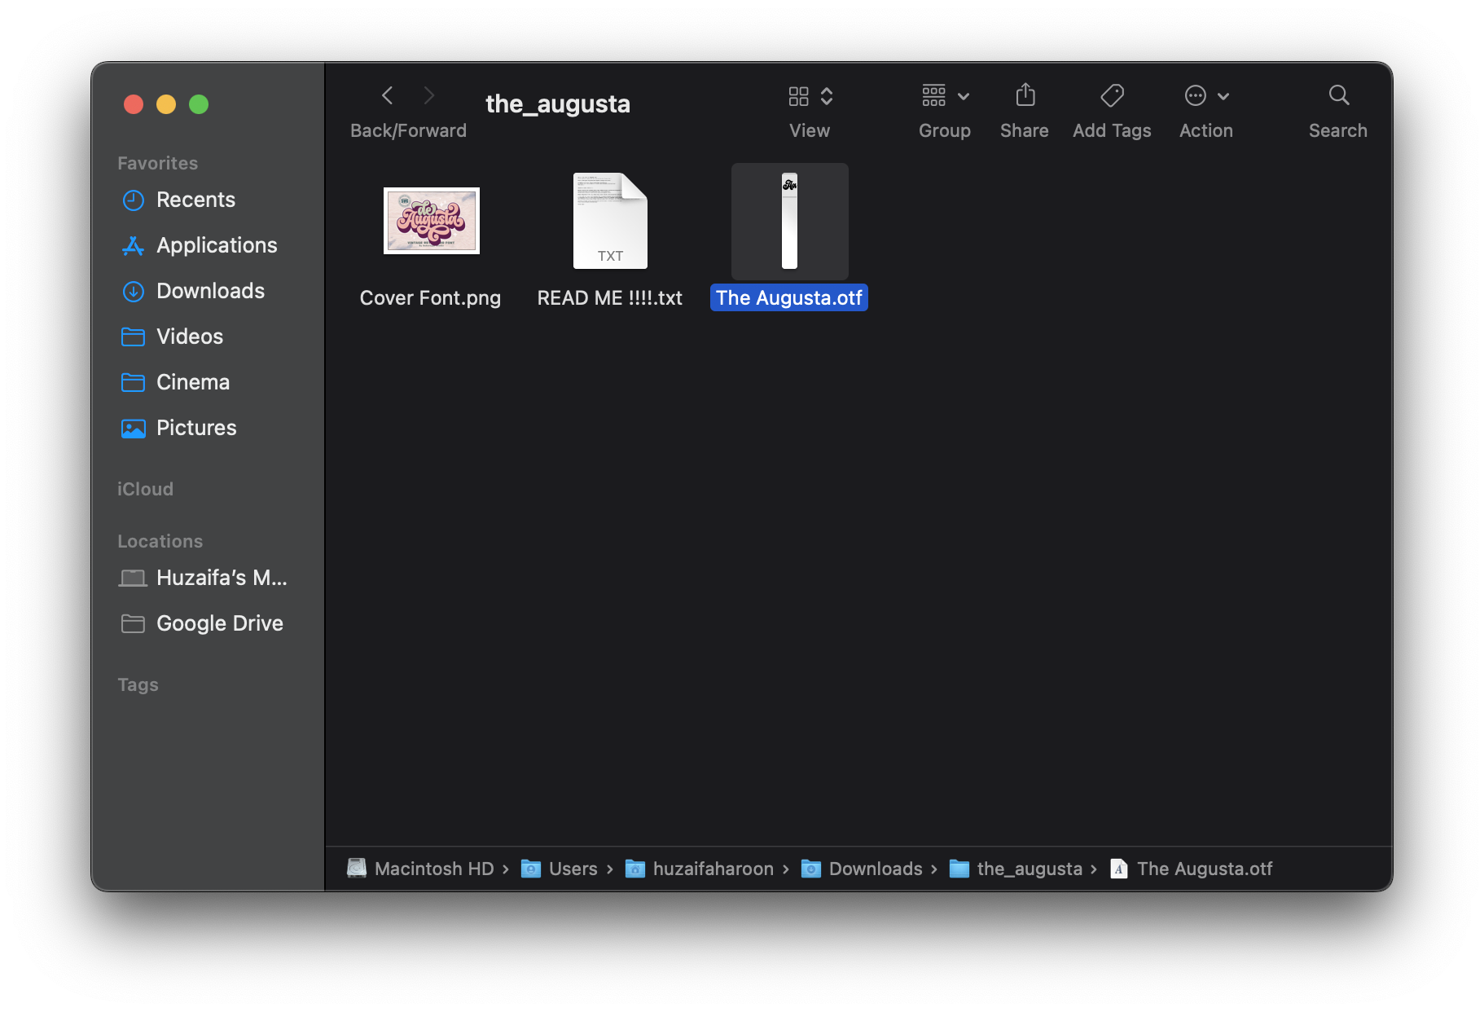Open the View options dropdown

coord(827,95)
